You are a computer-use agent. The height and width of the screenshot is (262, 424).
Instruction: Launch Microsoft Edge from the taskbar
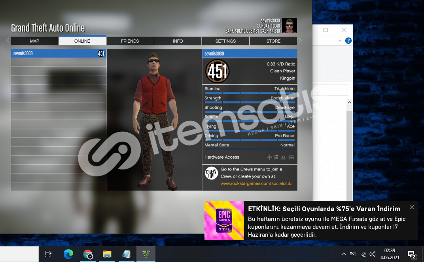68,254
